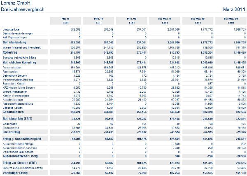
Task: Click the 'Akt. Eigenleistungen' row label
Action: coord(15,38)
